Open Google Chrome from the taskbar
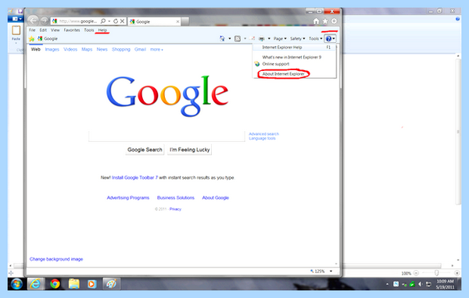This screenshot has height=298, width=469. (x=55, y=284)
